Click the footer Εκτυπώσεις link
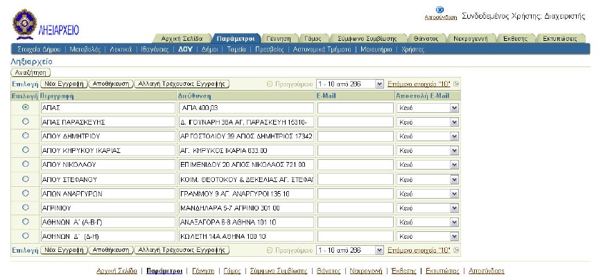Viewport: 601px width, 279px height. tap(442, 271)
